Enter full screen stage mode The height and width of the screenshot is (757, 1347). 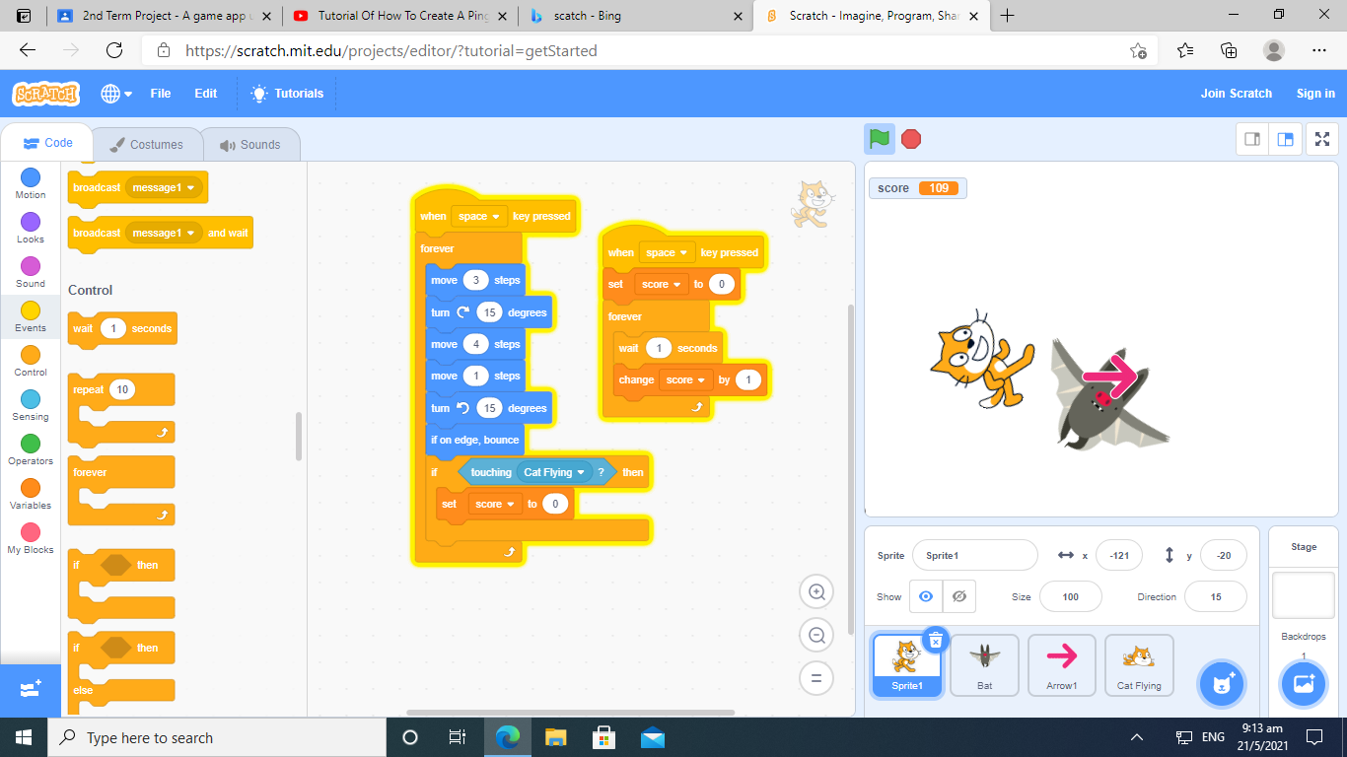click(x=1321, y=140)
